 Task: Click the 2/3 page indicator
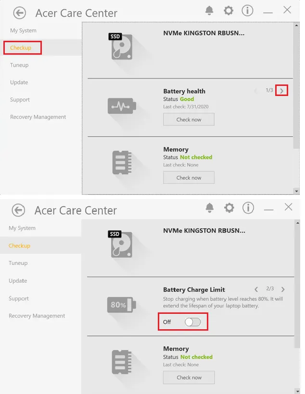point(270,288)
